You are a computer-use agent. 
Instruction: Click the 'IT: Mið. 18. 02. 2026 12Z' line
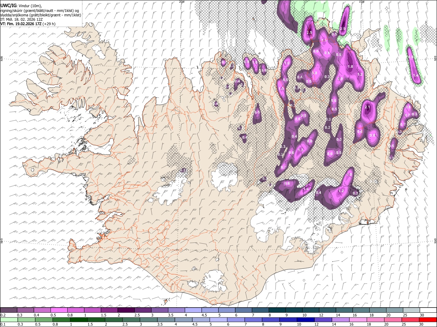pyautogui.click(x=22, y=19)
